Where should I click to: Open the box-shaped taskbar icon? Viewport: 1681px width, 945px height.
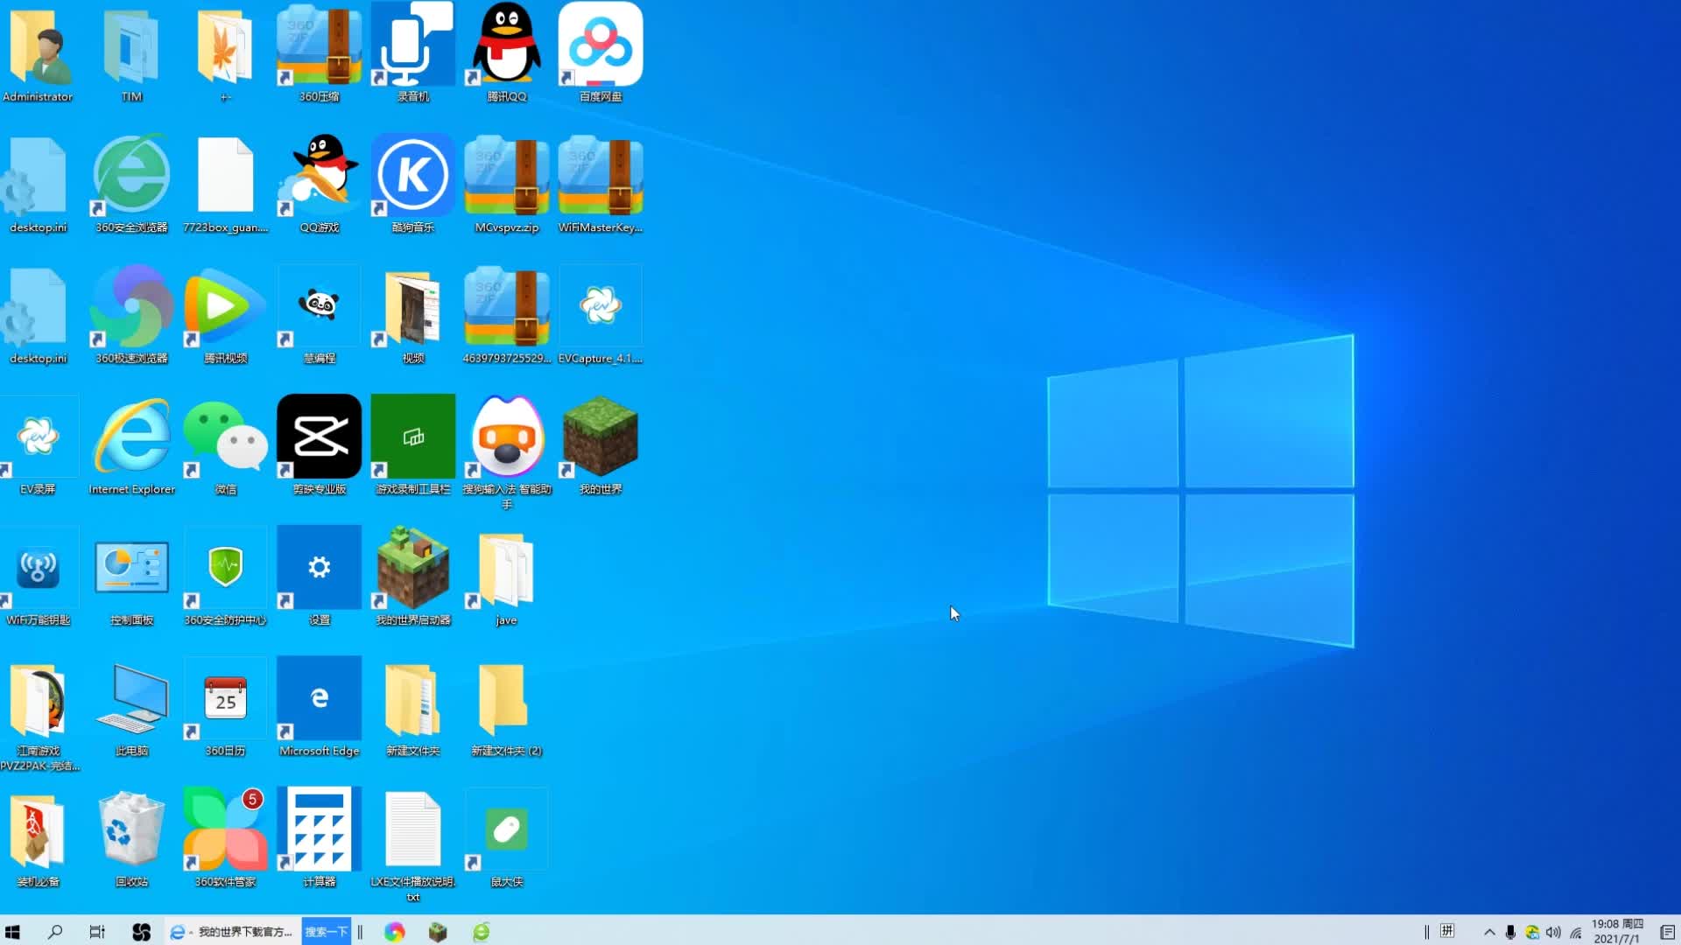point(438,932)
